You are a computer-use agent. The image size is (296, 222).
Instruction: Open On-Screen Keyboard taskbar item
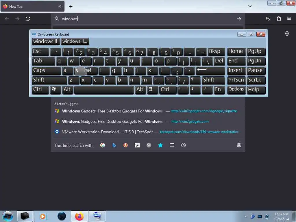[97, 216]
